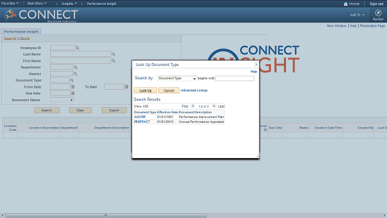Image resolution: width=387 pixels, height=218 pixels.
Task: Click Department Description column header
Action: (111, 128)
